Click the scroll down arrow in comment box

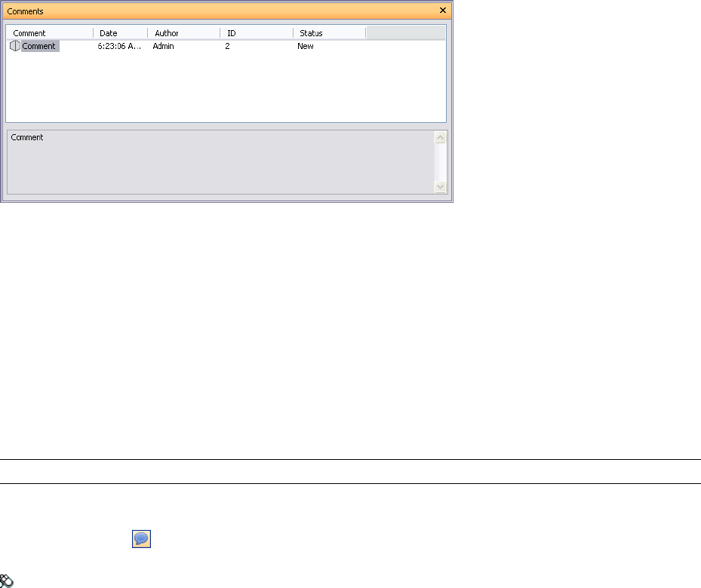tap(441, 187)
